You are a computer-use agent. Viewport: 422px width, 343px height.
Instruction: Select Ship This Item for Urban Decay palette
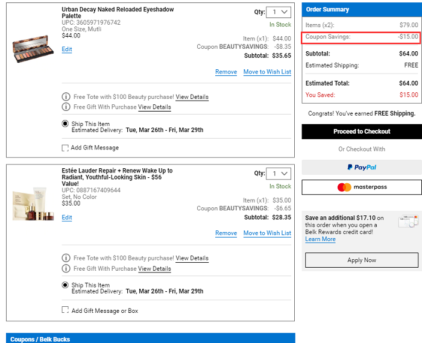click(66, 124)
